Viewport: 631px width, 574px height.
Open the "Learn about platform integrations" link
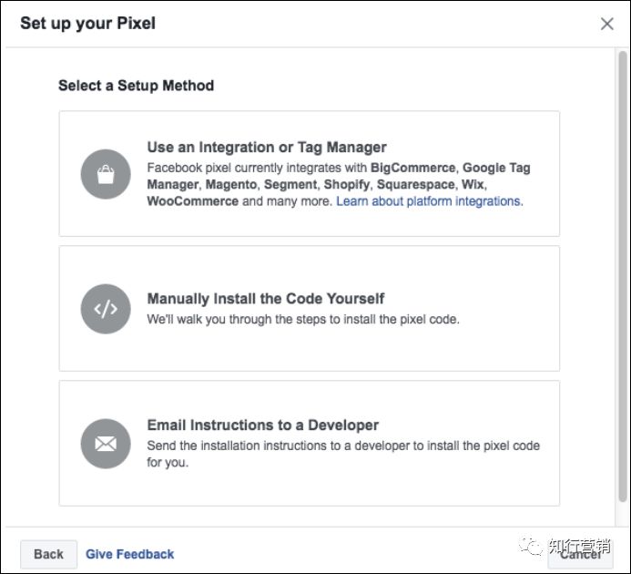tap(429, 201)
